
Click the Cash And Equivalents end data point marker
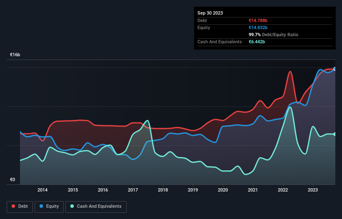[335, 134]
